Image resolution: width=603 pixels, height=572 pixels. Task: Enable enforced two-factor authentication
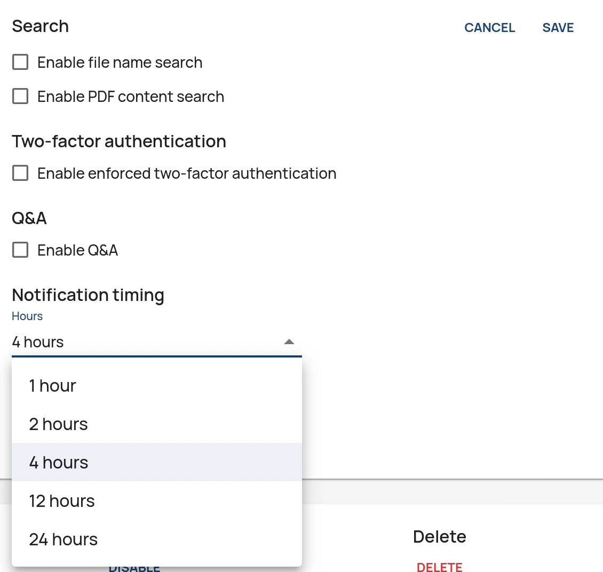(20, 173)
